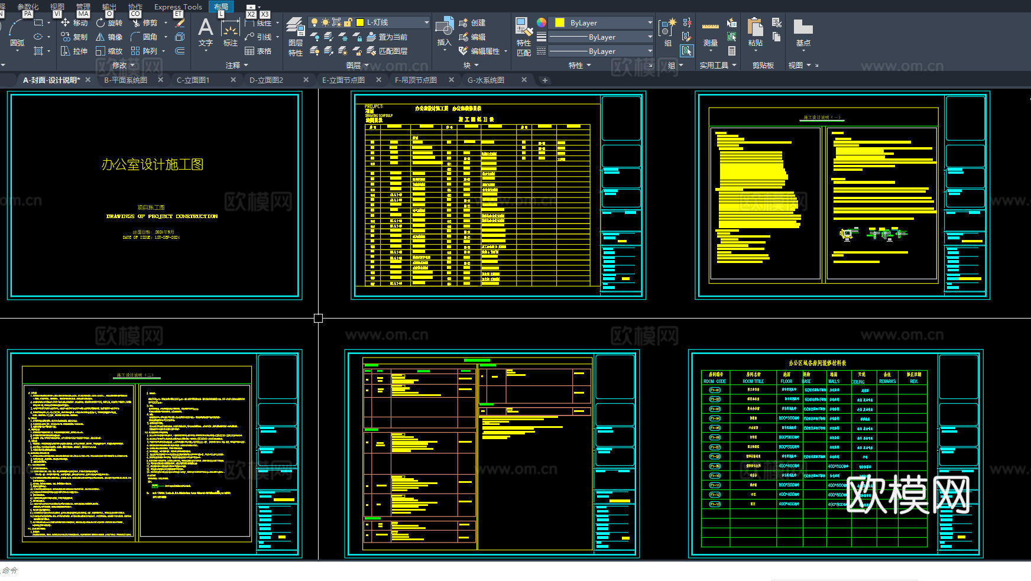Image resolution: width=1031 pixels, height=581 pixels.
Task: Switch to the C-立面图1 drawing tab
Action: [x=193, y=80]
